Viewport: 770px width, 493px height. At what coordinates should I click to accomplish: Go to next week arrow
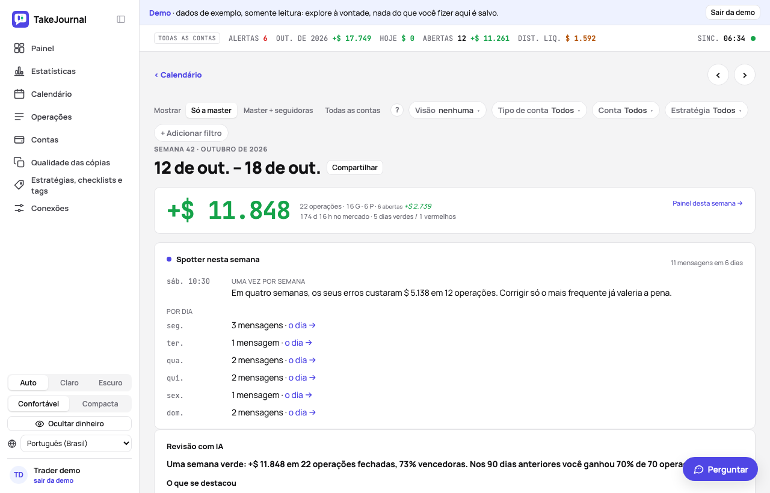[x=745, y=75]
